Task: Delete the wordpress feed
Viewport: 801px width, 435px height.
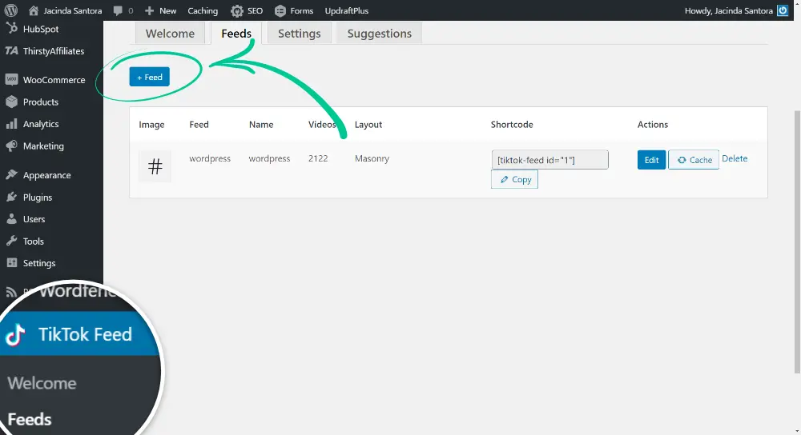Action: tap(735, 159)
